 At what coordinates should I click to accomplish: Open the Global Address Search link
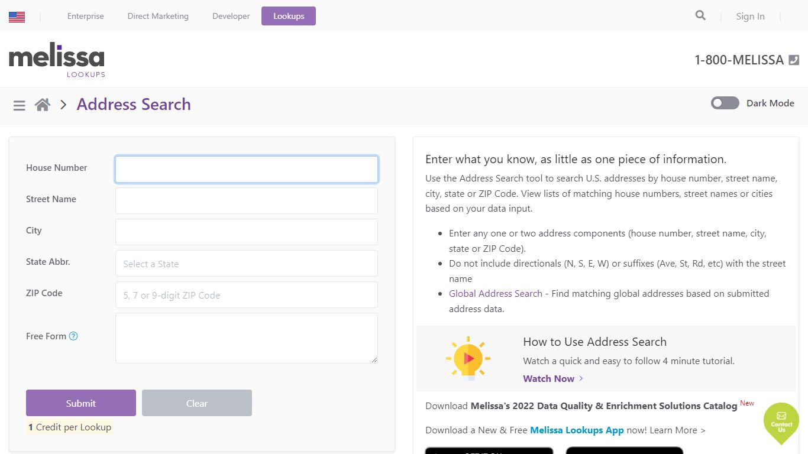point(496,294)
